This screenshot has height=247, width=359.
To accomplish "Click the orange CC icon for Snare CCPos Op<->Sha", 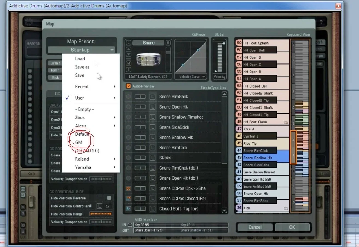I will point(128,188).
